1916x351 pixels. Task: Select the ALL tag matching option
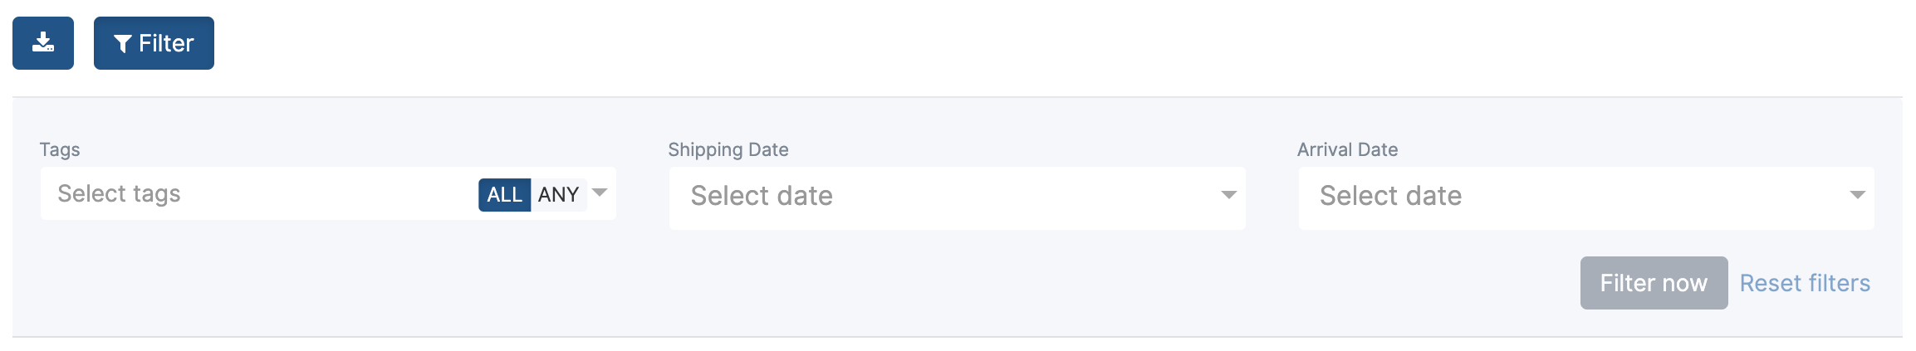[x=504, y=194]
